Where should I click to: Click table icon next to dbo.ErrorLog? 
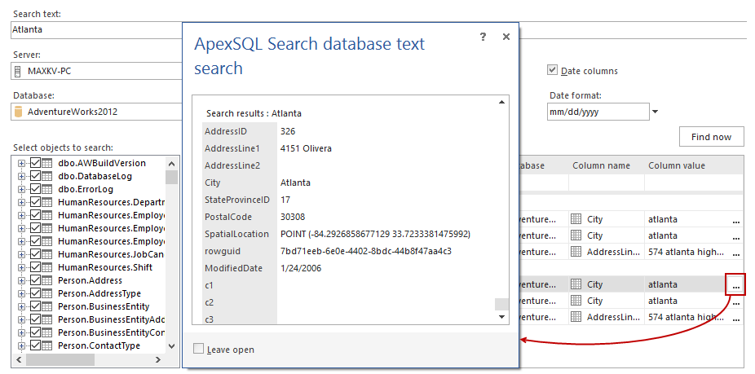47,189
